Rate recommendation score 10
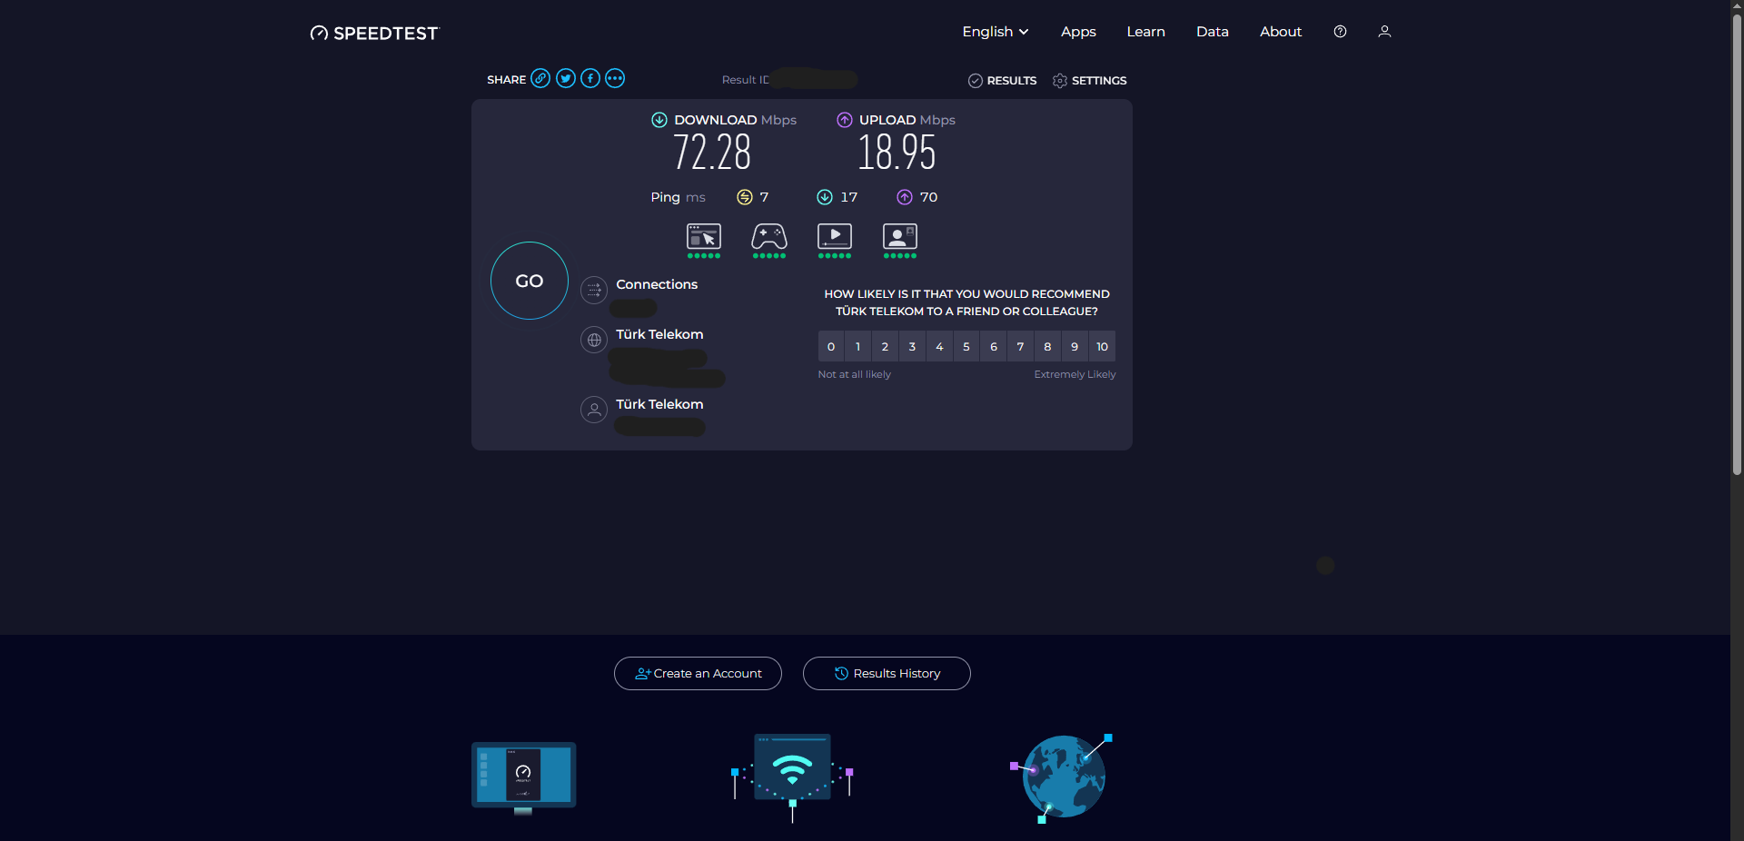 pos(1102,346)
